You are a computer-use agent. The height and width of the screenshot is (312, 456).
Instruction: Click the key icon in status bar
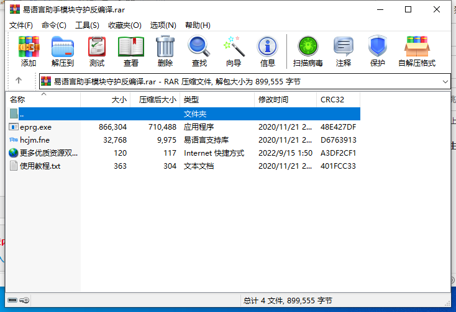[x=24, y=300]
